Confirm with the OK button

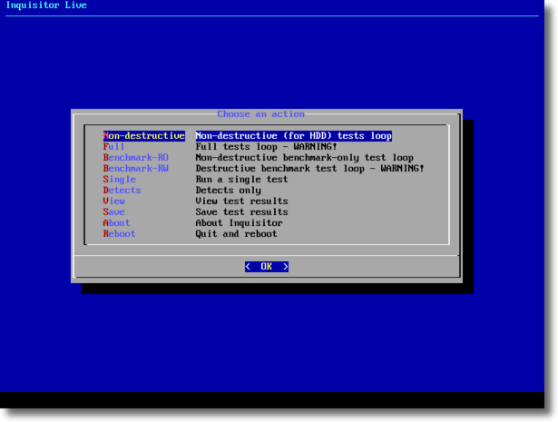267,267
